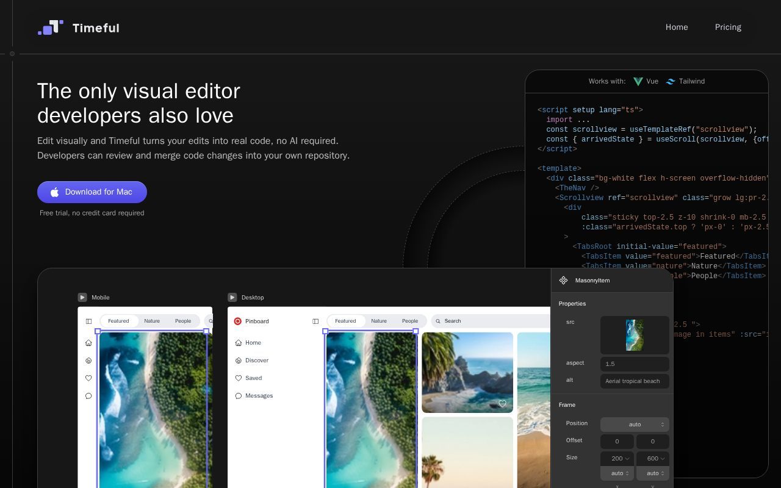Click the Search field in Desktop preview
Screen dimensions: 781x488
click(x=491, y=321)
